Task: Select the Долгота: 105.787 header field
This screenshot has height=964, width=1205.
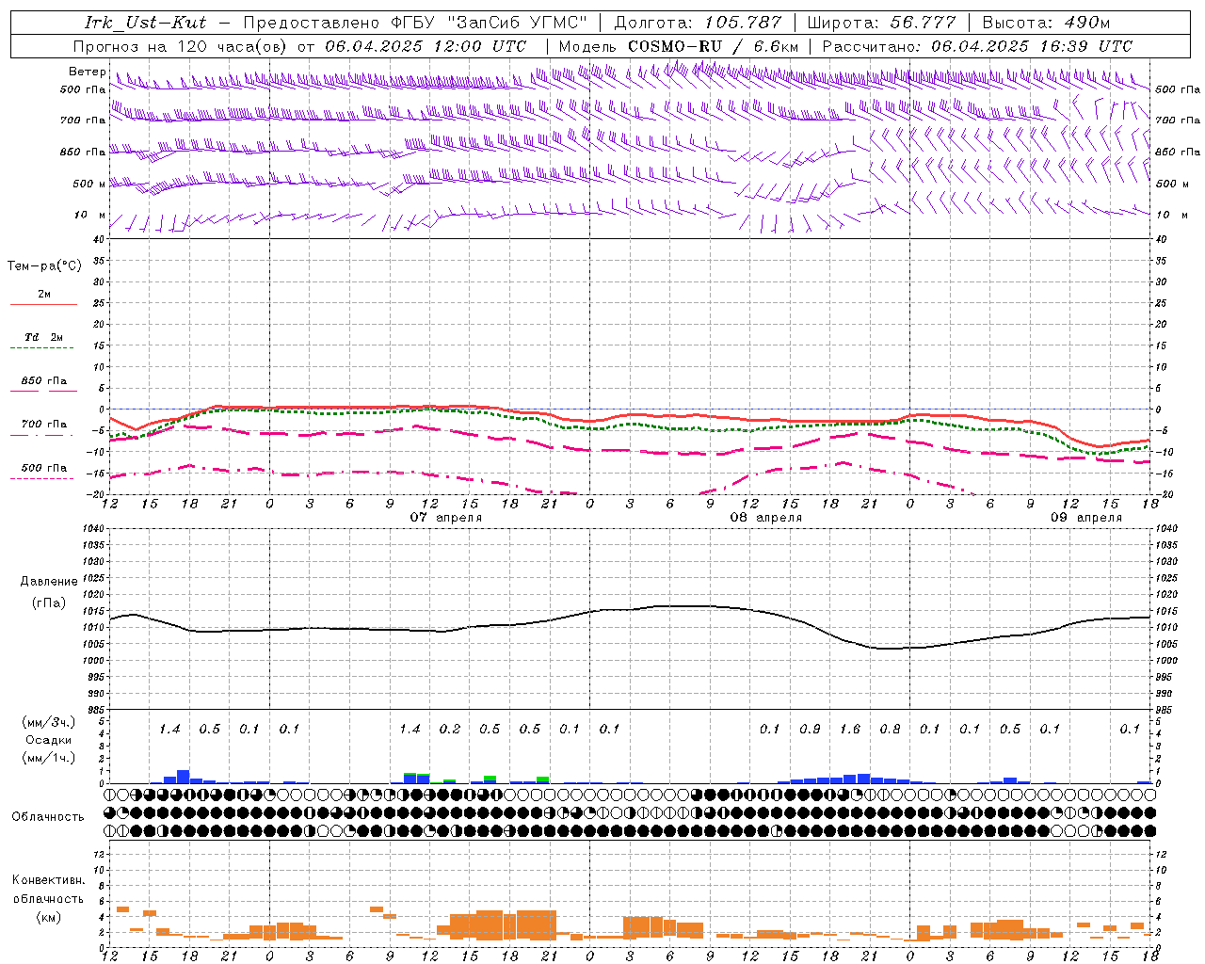Action: [698, 23]
